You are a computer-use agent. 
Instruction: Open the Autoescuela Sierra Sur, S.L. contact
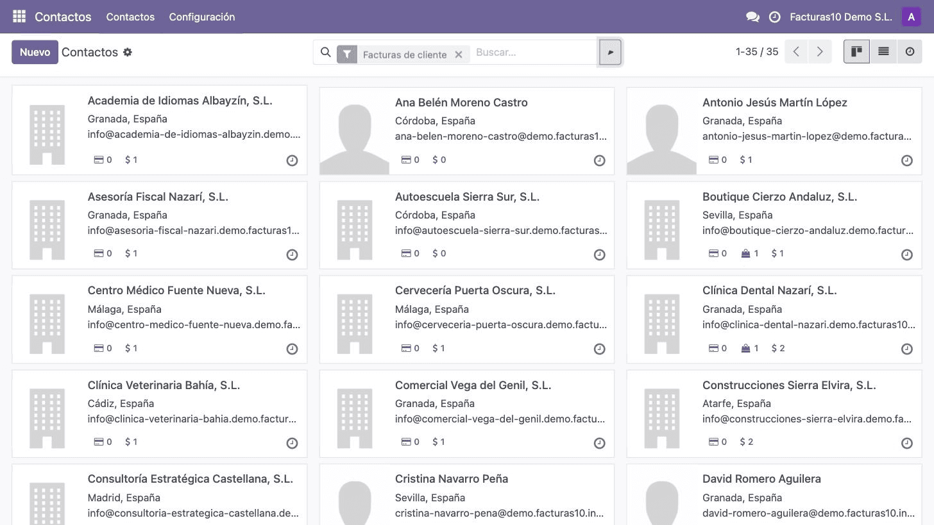(467, 225)
